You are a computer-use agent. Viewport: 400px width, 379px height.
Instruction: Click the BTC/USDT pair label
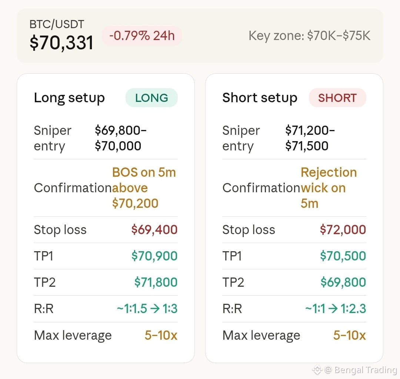pos(57,24)
